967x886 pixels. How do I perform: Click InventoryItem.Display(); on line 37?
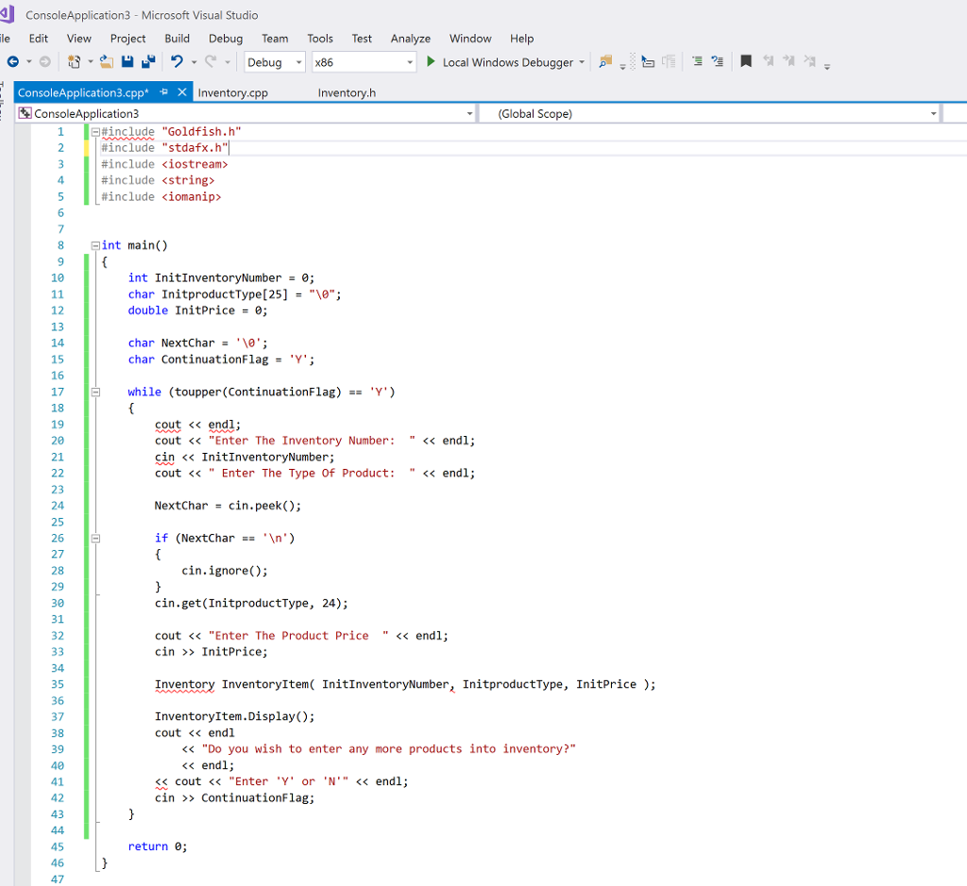[235, 716]
